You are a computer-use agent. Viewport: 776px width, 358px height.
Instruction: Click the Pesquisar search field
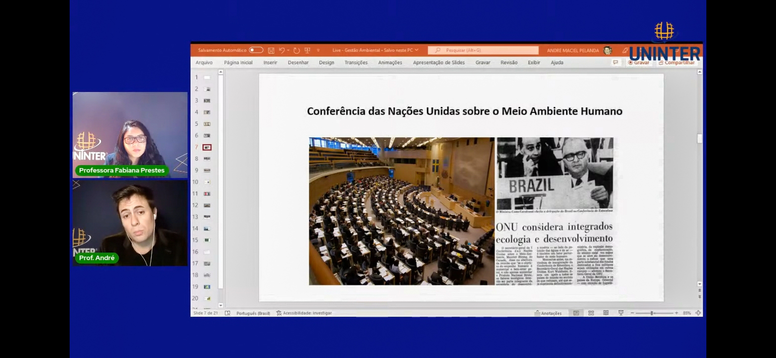pos(483,50)
